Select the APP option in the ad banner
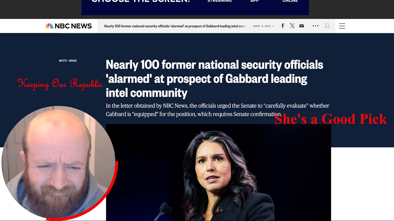Image resolution: width=394 pixels, height=221 pixels. 255,1
